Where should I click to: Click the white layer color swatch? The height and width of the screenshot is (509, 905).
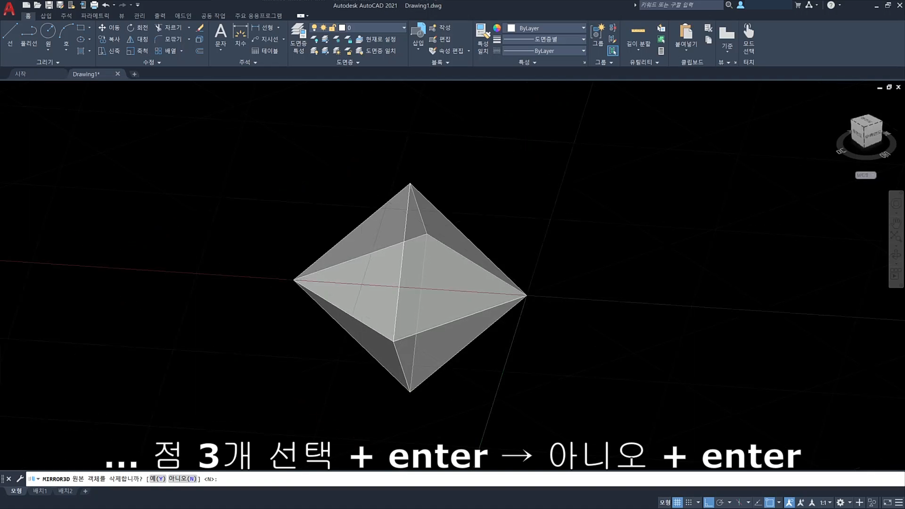click(x=342, y=28)
